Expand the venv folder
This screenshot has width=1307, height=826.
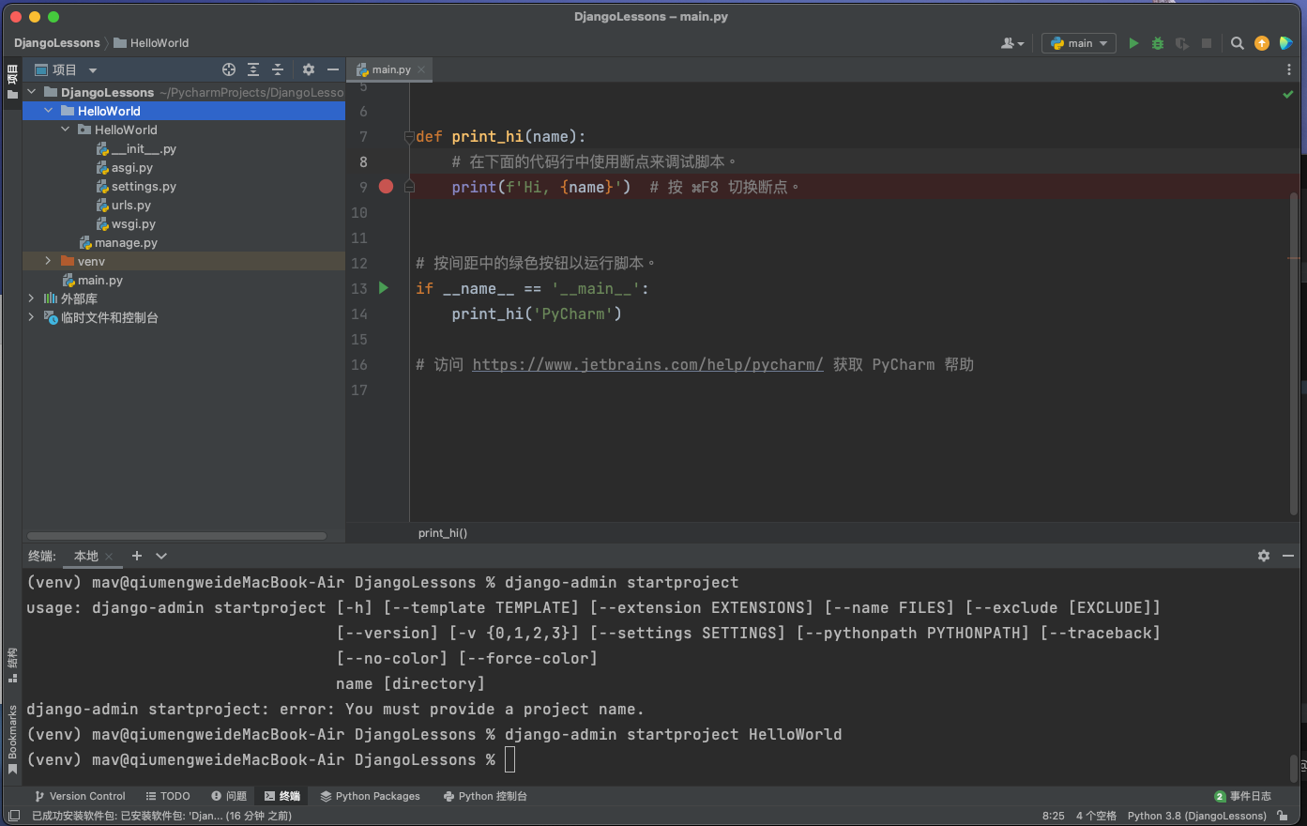48,261
